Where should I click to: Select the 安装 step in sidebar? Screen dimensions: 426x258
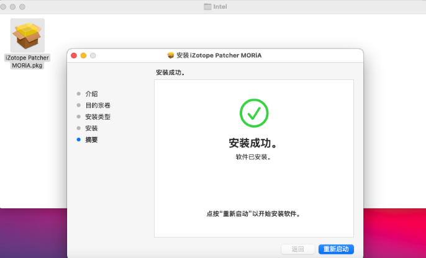pos(91,128)
